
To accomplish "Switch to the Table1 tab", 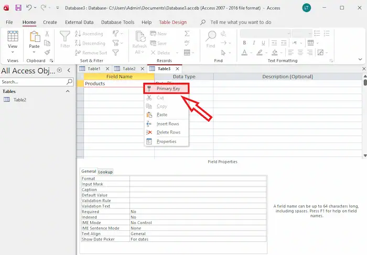I will pyautogui.click(x=94, y=69).
